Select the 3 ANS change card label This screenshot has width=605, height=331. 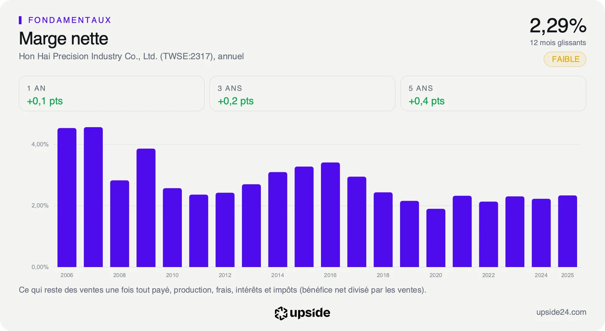230,88
